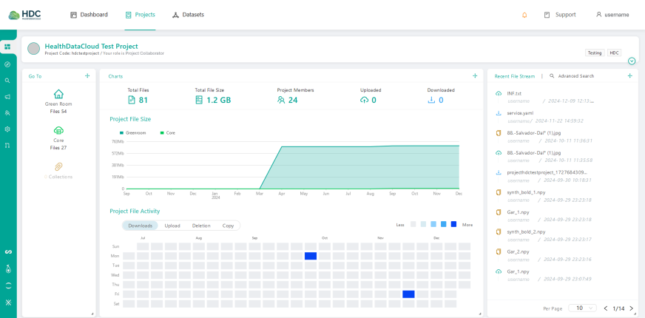Click the synth_bold_2.npy file name
645x318 pixels.
pyautogui.click(x=526, y=231)
